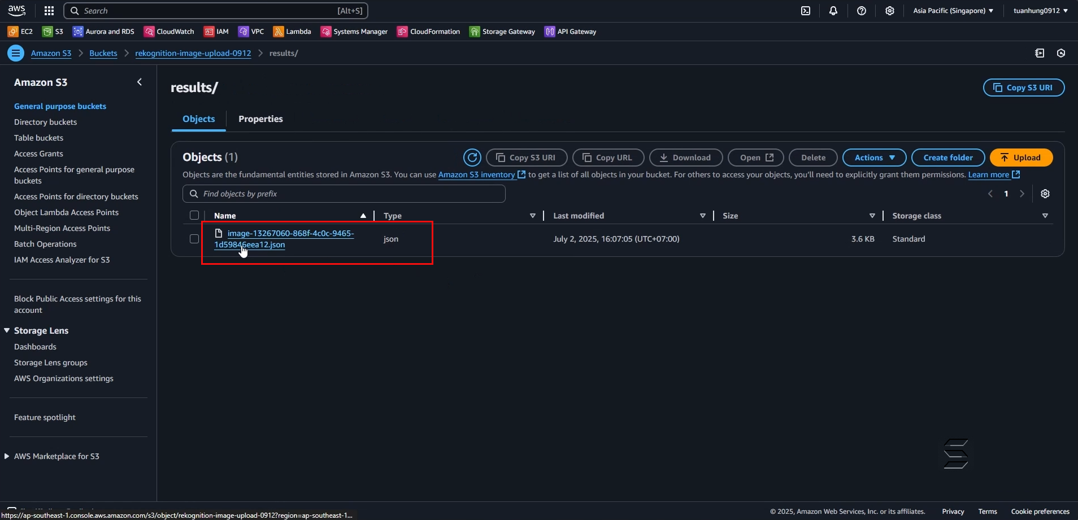The height and width of the screenshot is (520, 1078).
Task: Collapse the Storage Lens section
Action: click(x=7, y=330)
